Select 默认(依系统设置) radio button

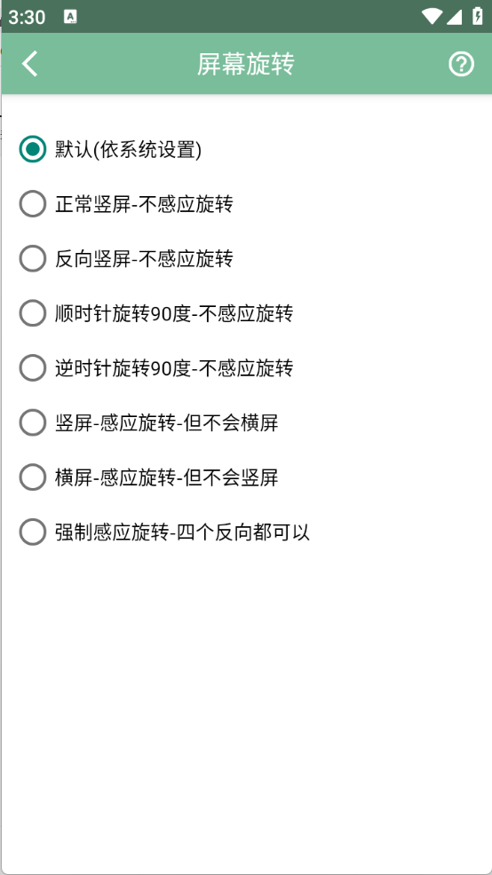(32, 149)
